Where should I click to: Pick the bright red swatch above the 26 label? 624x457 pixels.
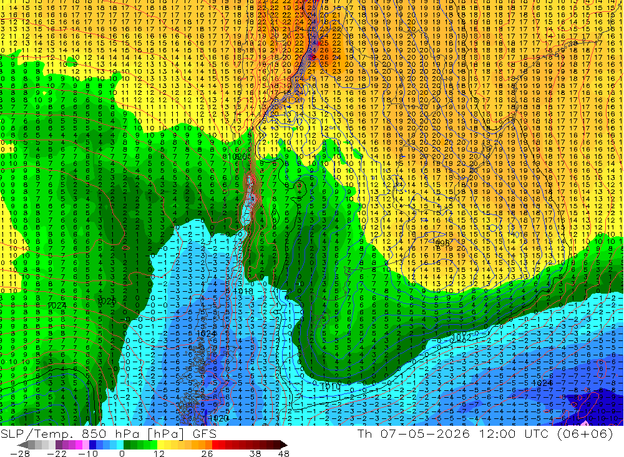(x=215, y=445)
